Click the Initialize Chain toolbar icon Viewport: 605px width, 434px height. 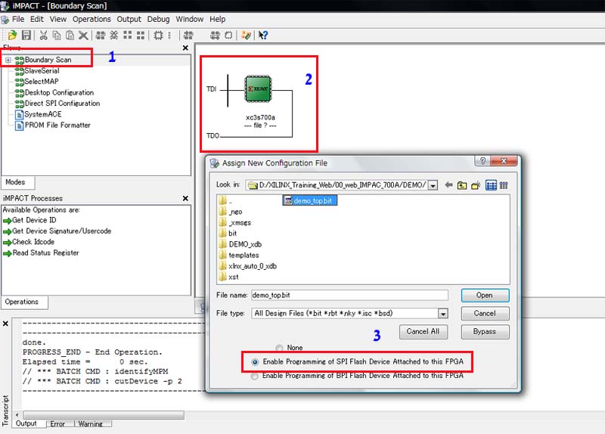[101, 36]
